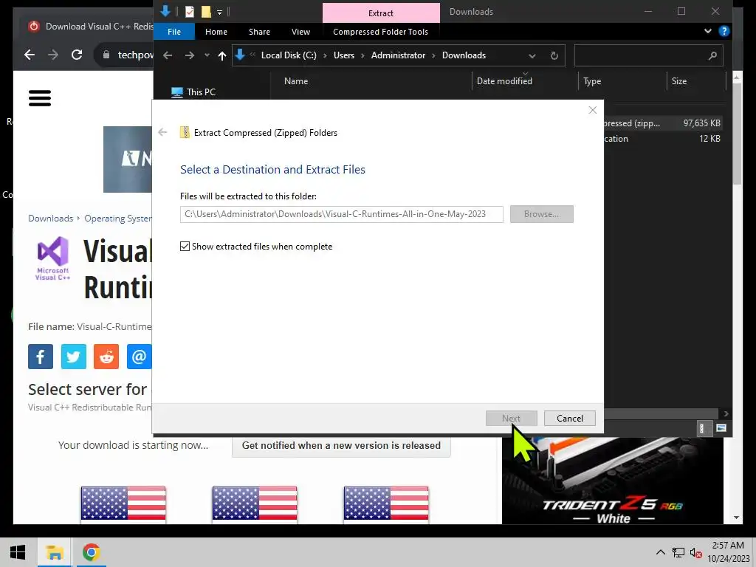This screenshot has width=756, height=567.
Task: Click the wizard back arrow
Action: pos(162,132)
